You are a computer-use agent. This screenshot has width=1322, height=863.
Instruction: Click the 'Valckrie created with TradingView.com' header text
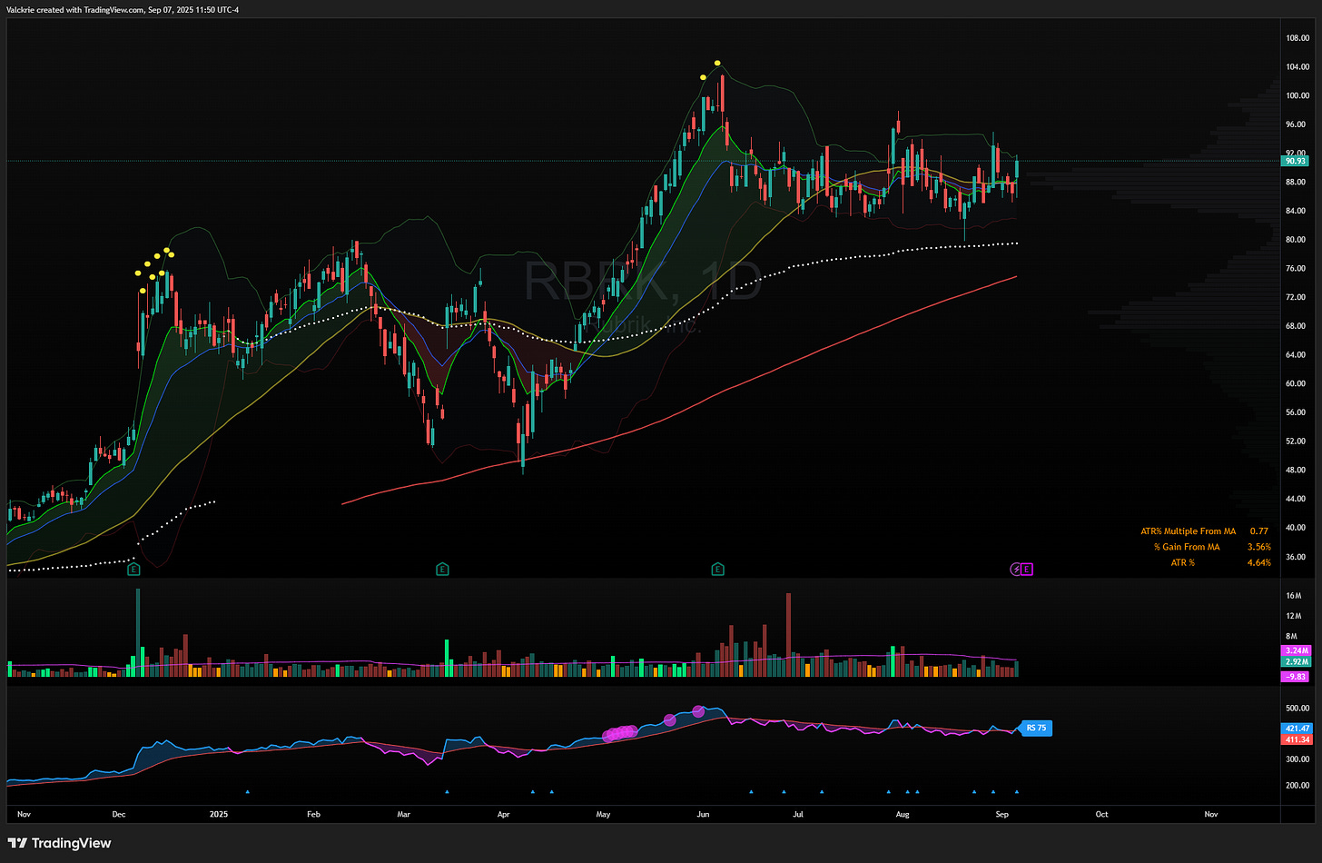click(74, 9)
